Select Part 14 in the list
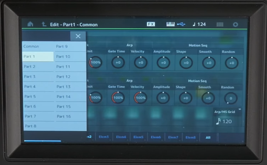267x165 pixels. (x=71, y=97)
